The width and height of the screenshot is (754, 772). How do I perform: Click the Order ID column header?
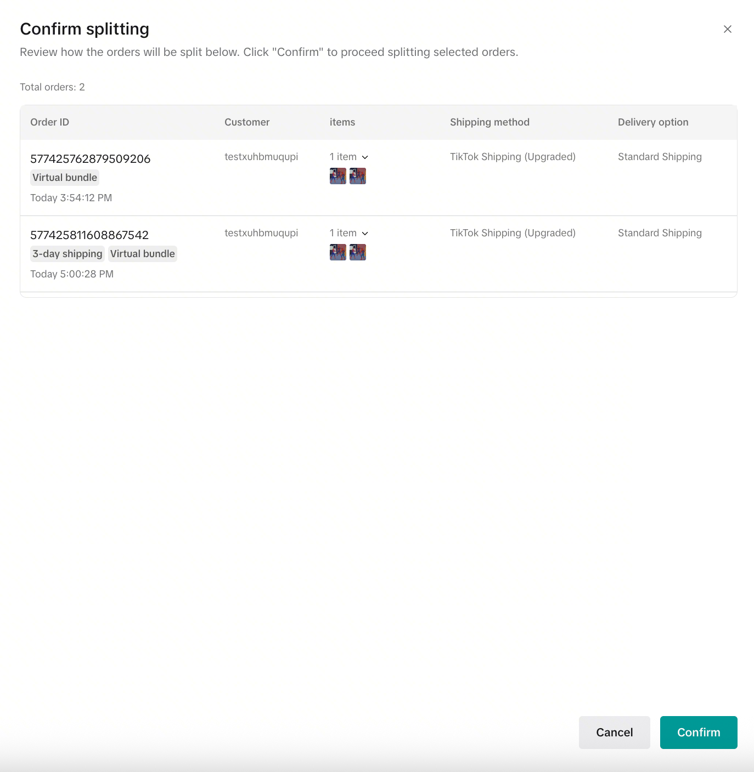(x=50, y=122)
